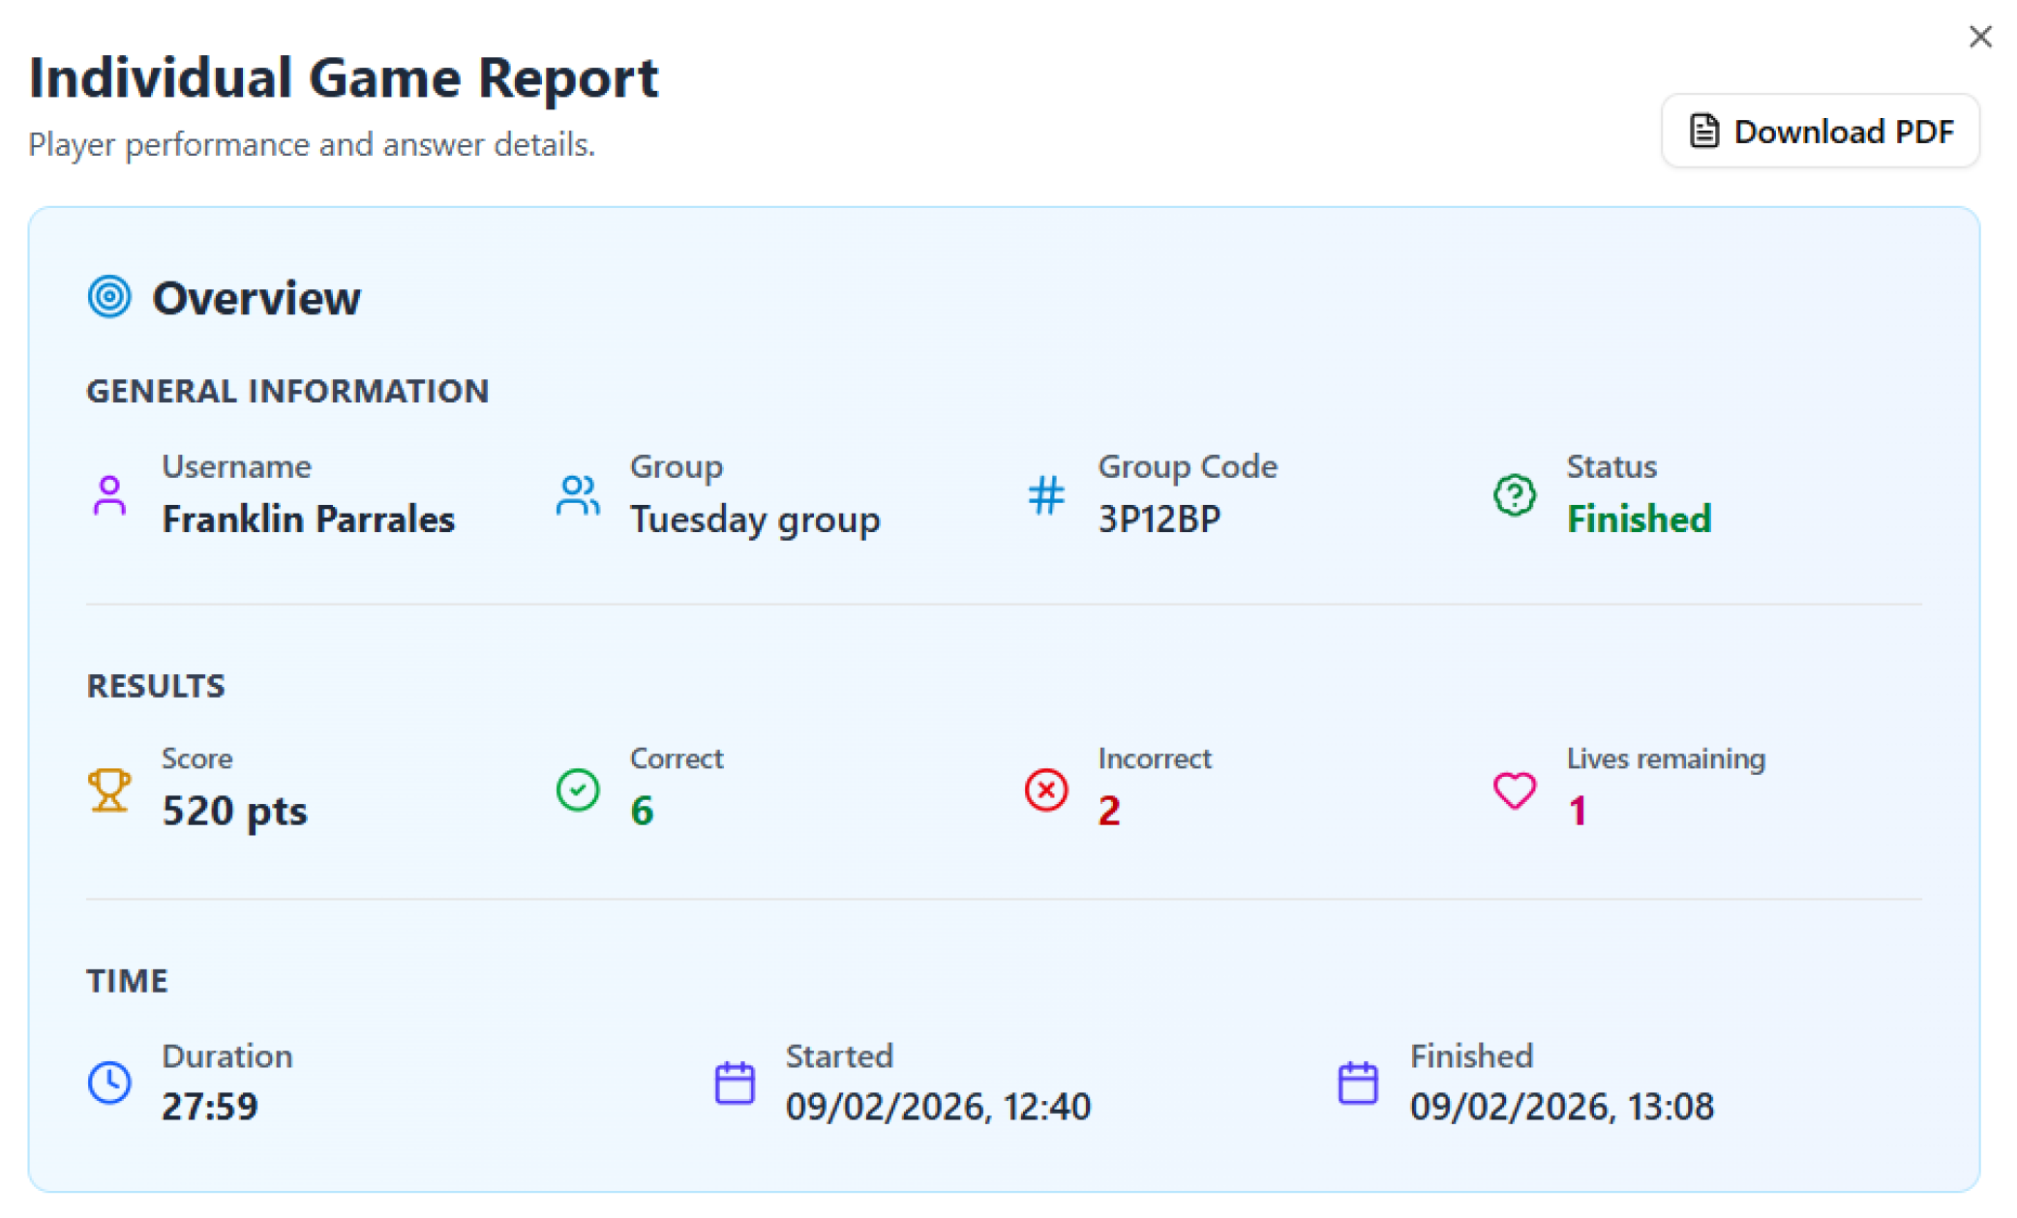Close the Individual Game Report dialog

(1980, 37)
